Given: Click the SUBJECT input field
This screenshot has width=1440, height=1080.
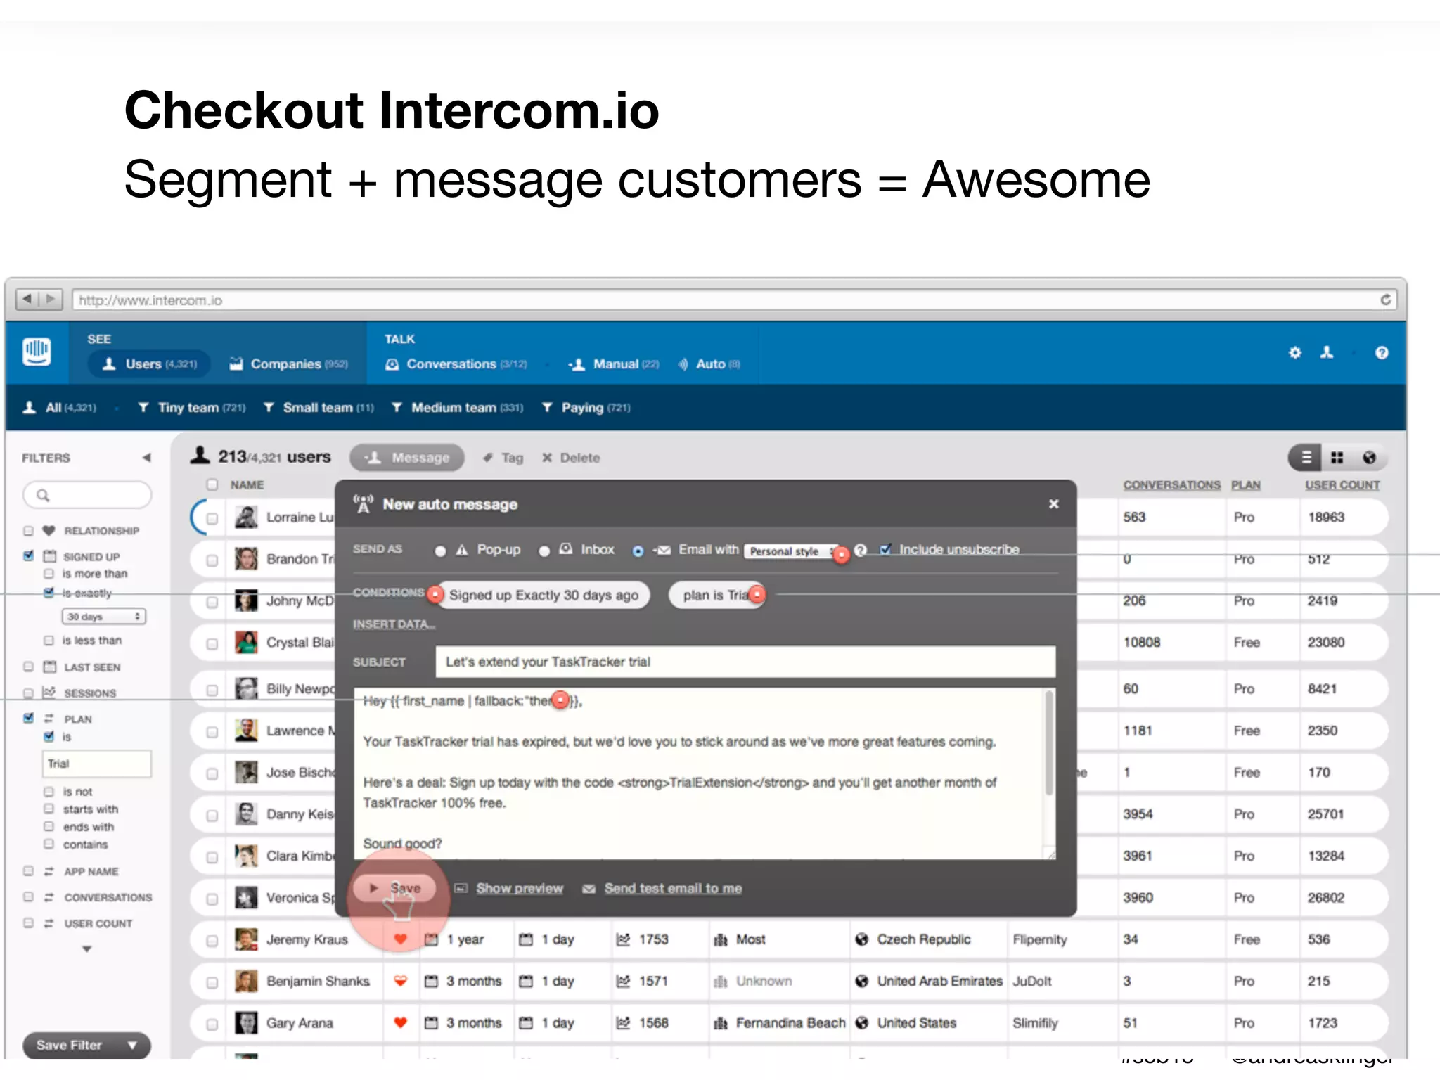Looking at the screenshot, I should click(745, 662).
